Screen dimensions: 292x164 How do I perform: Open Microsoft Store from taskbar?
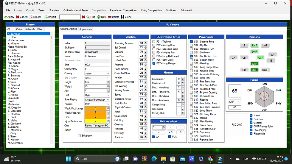point(173,159)
